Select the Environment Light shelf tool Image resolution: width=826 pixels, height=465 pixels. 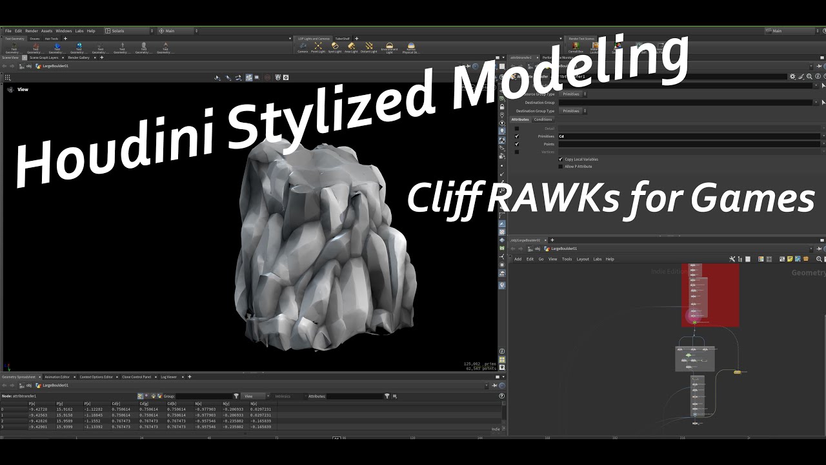tap(389, 48)
